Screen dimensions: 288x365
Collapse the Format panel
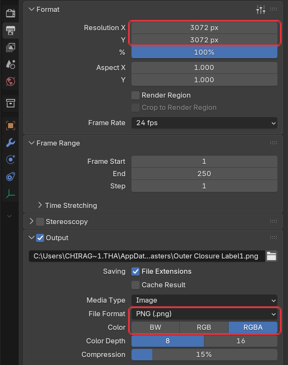point(31,9)
